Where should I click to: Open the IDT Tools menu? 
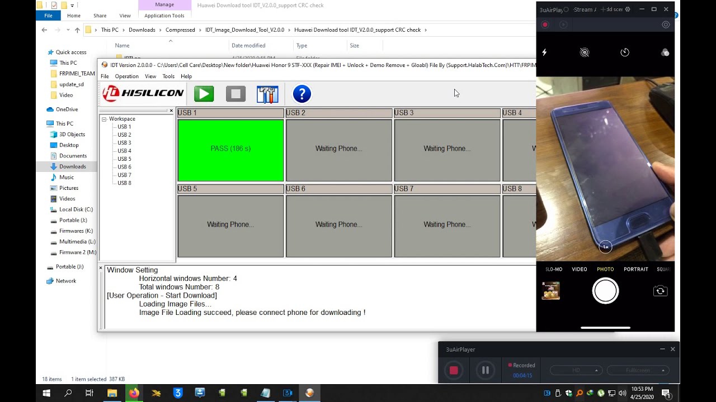pyautogui.click(x=168, y=76)
